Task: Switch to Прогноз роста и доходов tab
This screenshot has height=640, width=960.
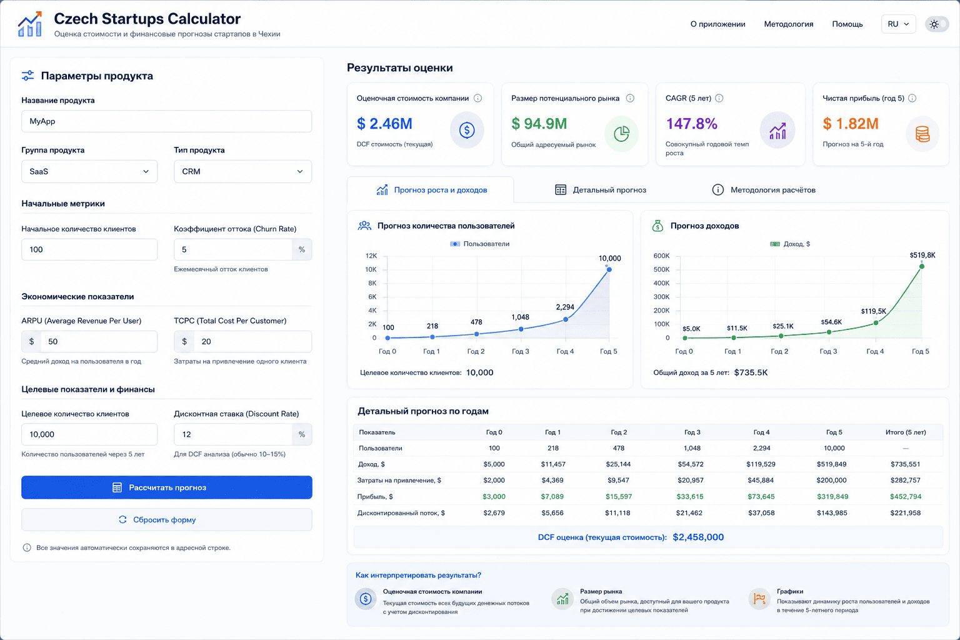Action: tap(431, 190)
